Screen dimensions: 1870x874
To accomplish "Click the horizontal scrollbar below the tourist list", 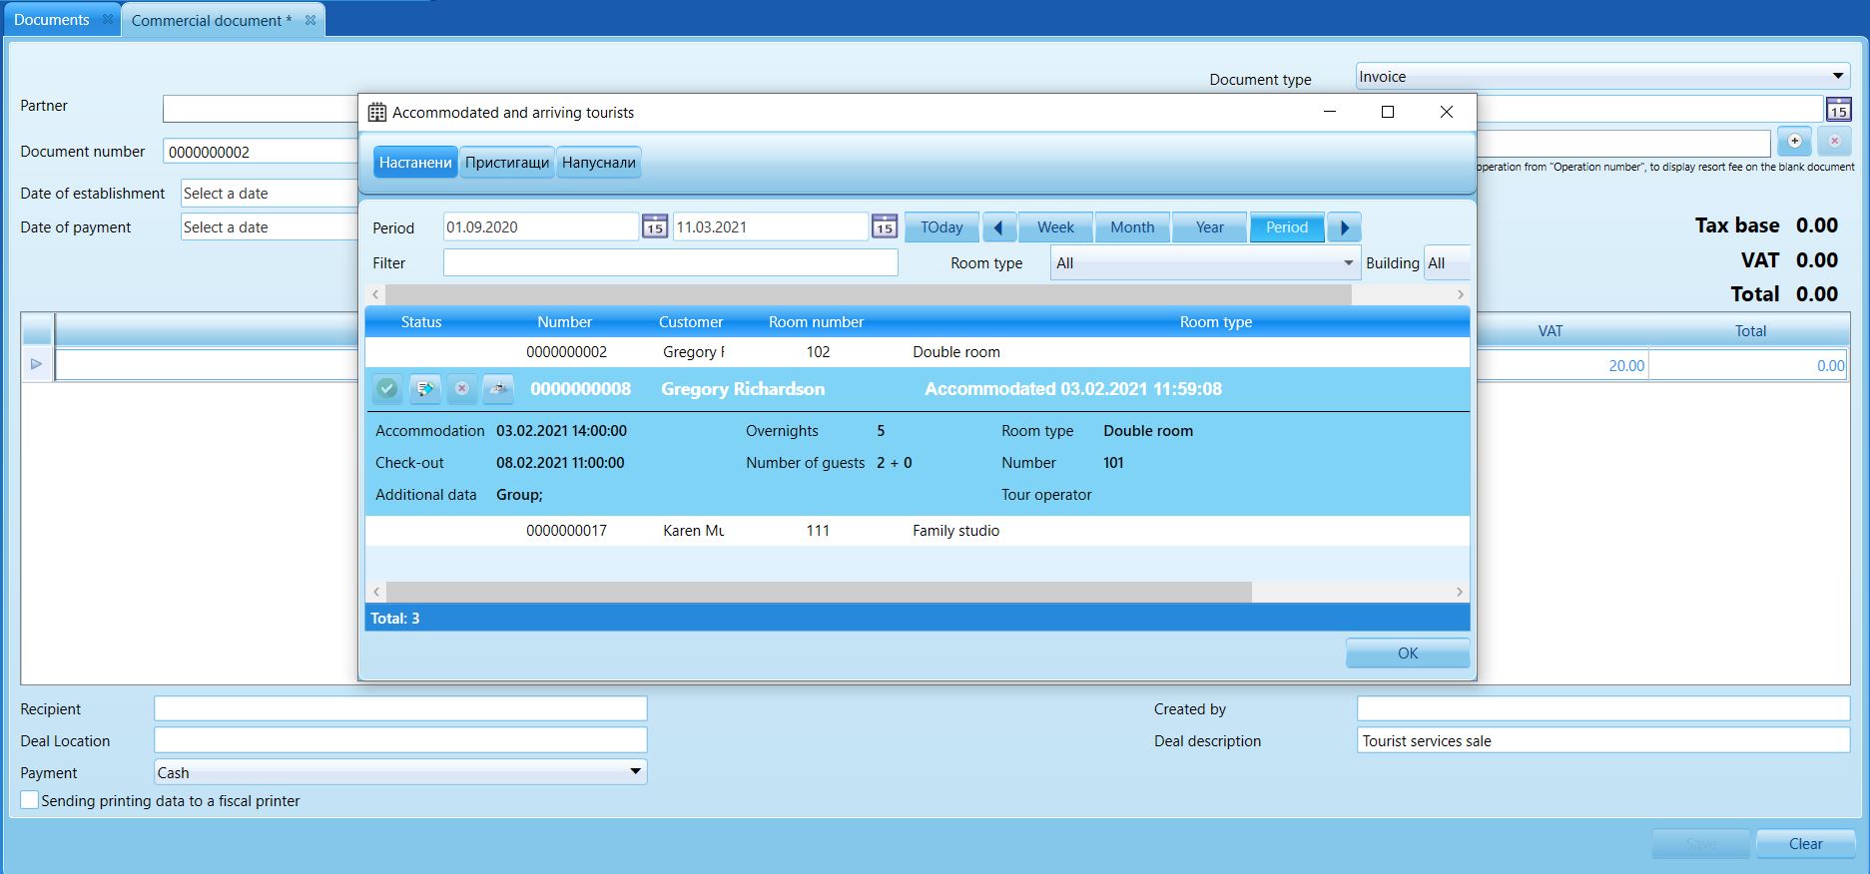I will point(819,592).
